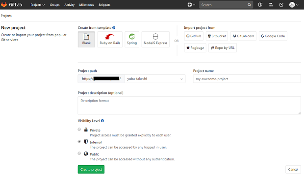Open the Groups menu item

point(55,5)
